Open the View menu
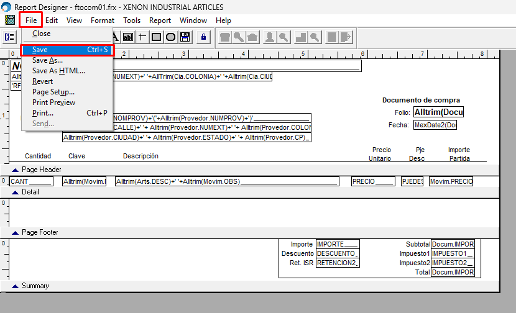The width and height of the screenshot is (516, 313). [x=74, y=20]
